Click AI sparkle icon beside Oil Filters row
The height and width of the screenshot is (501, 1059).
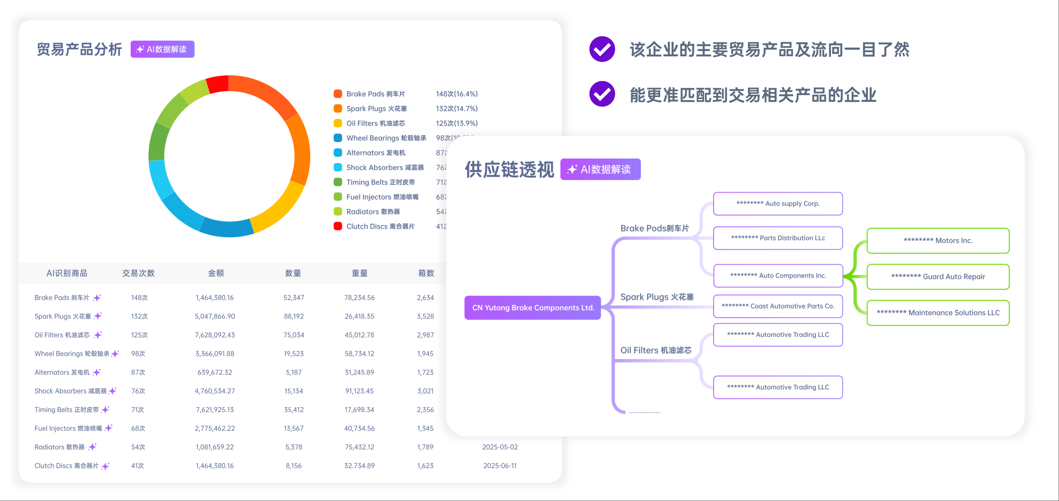click(x=98, y=335)
